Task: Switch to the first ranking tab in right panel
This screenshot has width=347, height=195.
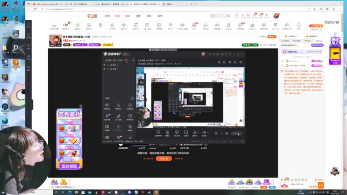Action: [x=285, y=41]
